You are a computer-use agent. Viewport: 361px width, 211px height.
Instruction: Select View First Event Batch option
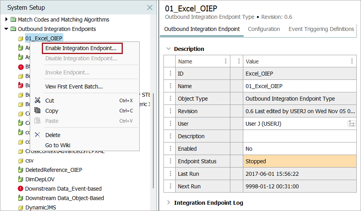(74, 87)
